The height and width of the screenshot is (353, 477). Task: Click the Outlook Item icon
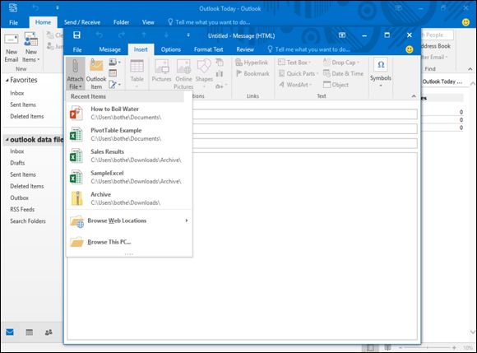click(96, 66)
